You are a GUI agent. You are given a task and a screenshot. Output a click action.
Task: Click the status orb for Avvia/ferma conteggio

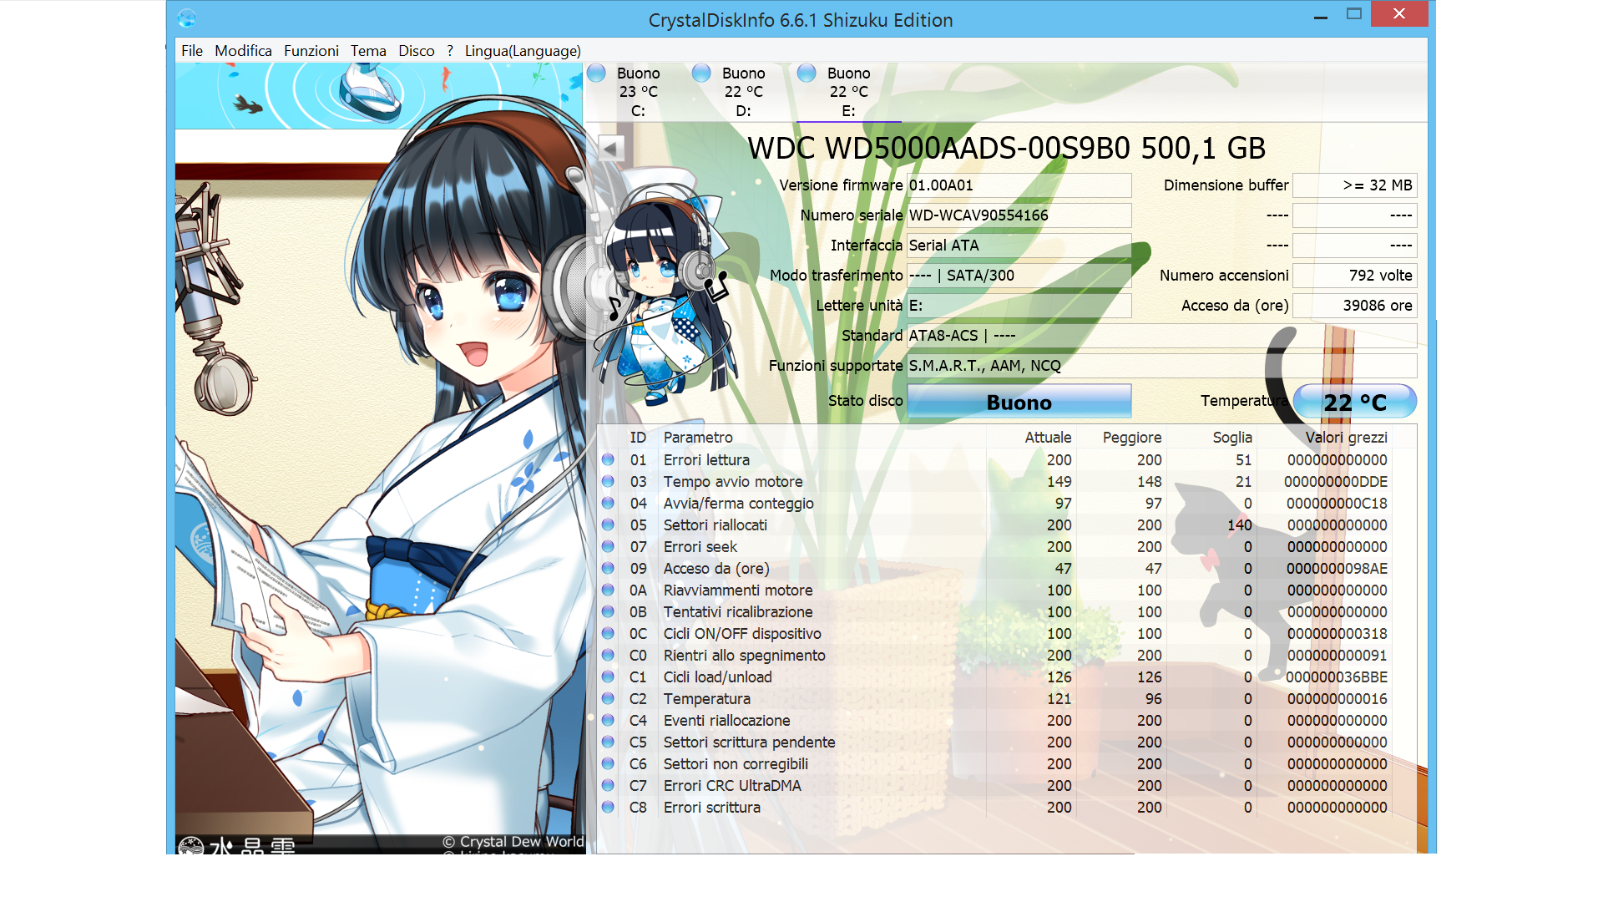608,504
